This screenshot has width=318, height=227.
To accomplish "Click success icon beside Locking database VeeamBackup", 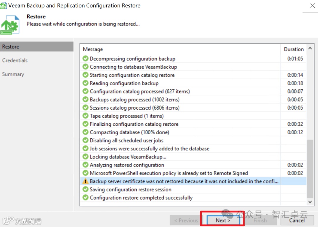I will click(x=85, y=157).
